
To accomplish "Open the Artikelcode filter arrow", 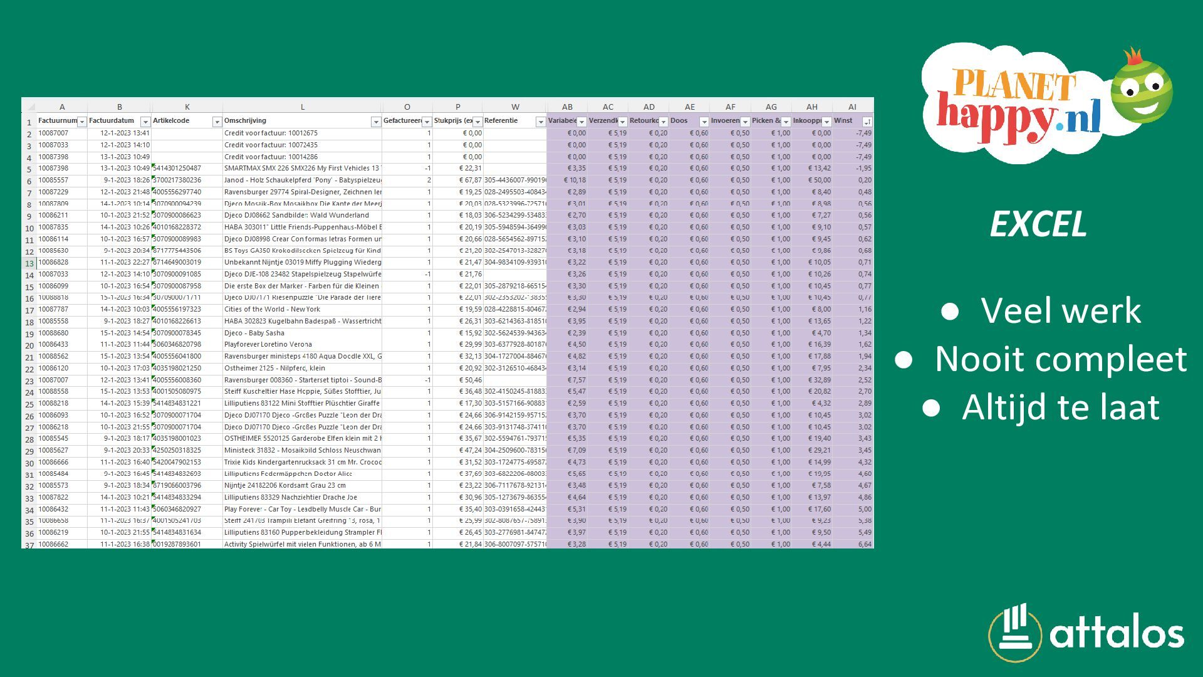I will 217,122.
